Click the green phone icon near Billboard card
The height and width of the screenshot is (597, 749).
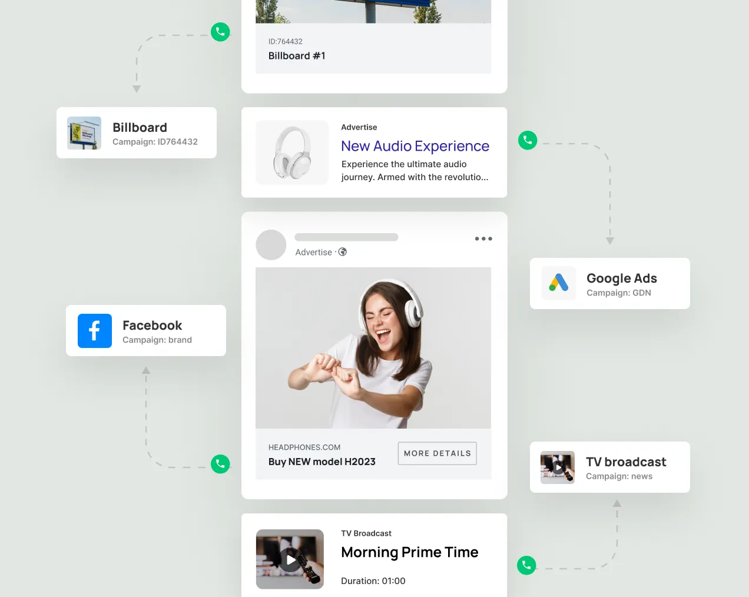[220, 32]
